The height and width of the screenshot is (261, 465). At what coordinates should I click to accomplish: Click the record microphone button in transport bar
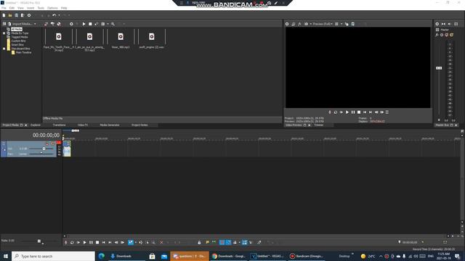(66, 242)
